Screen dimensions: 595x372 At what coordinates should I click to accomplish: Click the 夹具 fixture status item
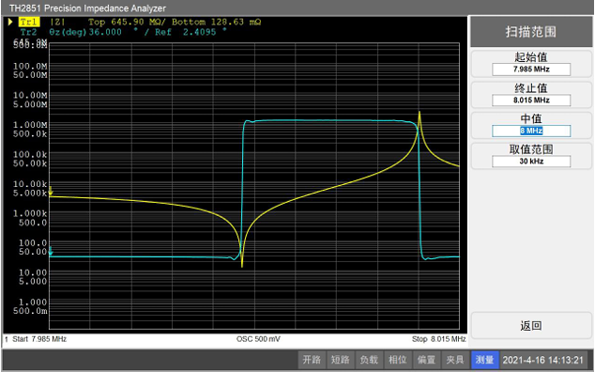tap(454, 360)
